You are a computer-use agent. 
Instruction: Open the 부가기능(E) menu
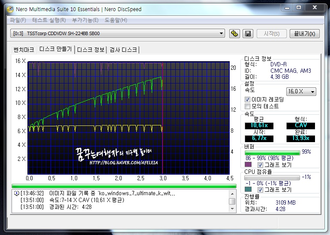point(85,20)
